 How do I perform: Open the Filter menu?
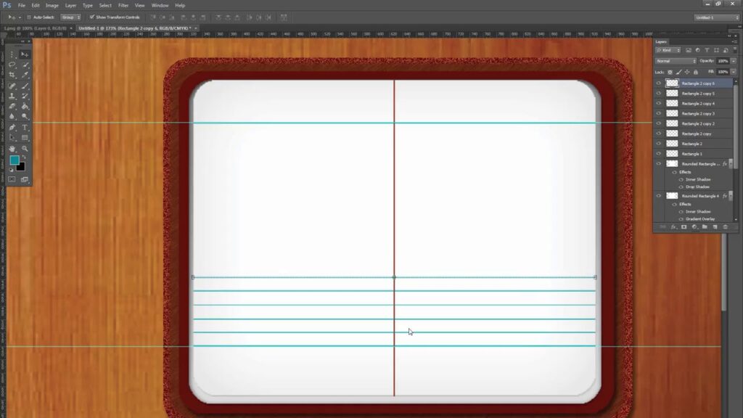[123, 5]
